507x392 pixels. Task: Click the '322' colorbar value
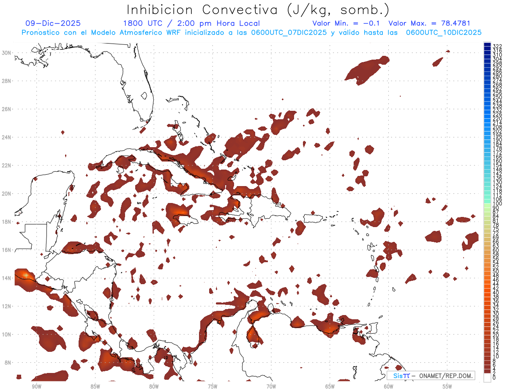(497, 46)
